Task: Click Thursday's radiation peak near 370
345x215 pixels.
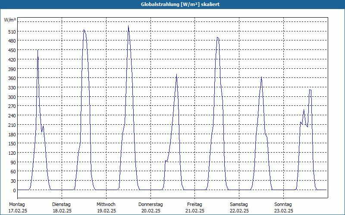Action: click(176, 74)
